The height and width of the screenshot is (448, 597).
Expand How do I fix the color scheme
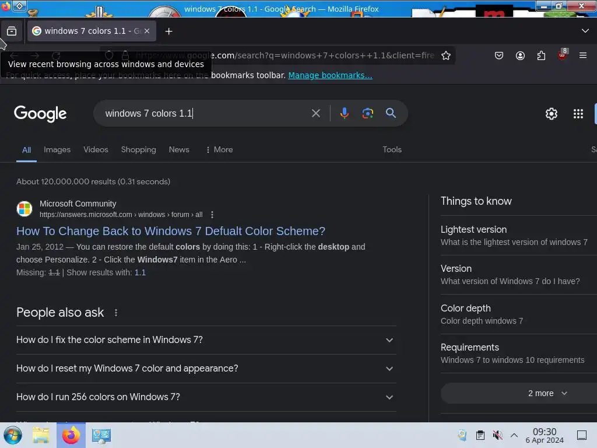click(206, 340)
